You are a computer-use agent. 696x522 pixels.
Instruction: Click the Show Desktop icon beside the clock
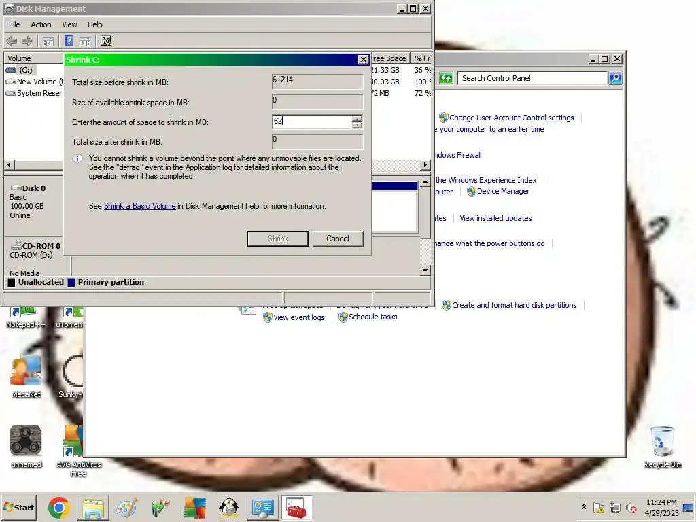tap(688, 508)
